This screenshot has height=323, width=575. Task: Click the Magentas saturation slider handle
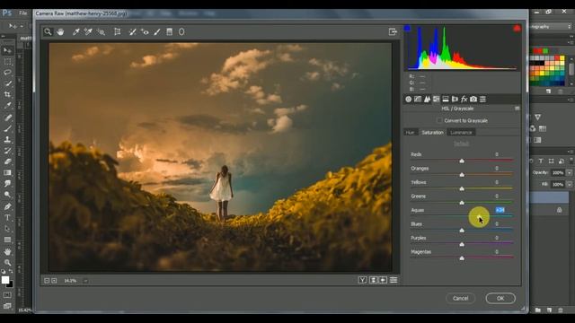462,258
